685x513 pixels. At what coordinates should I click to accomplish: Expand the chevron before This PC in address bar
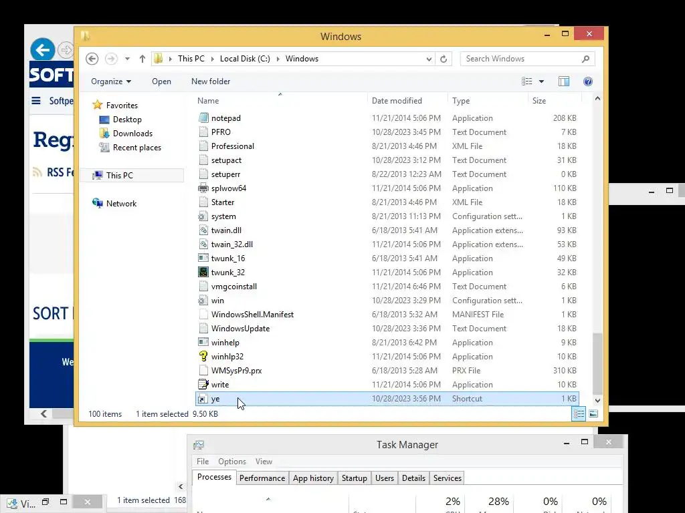click(x=171, y=59)
